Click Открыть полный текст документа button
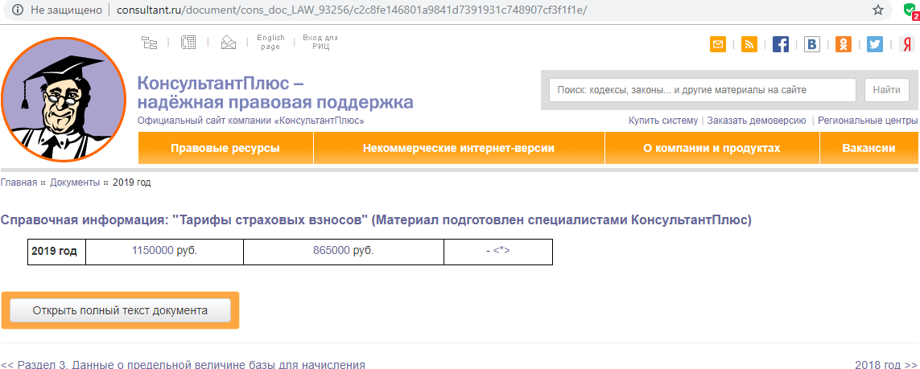 coord(120,310)
